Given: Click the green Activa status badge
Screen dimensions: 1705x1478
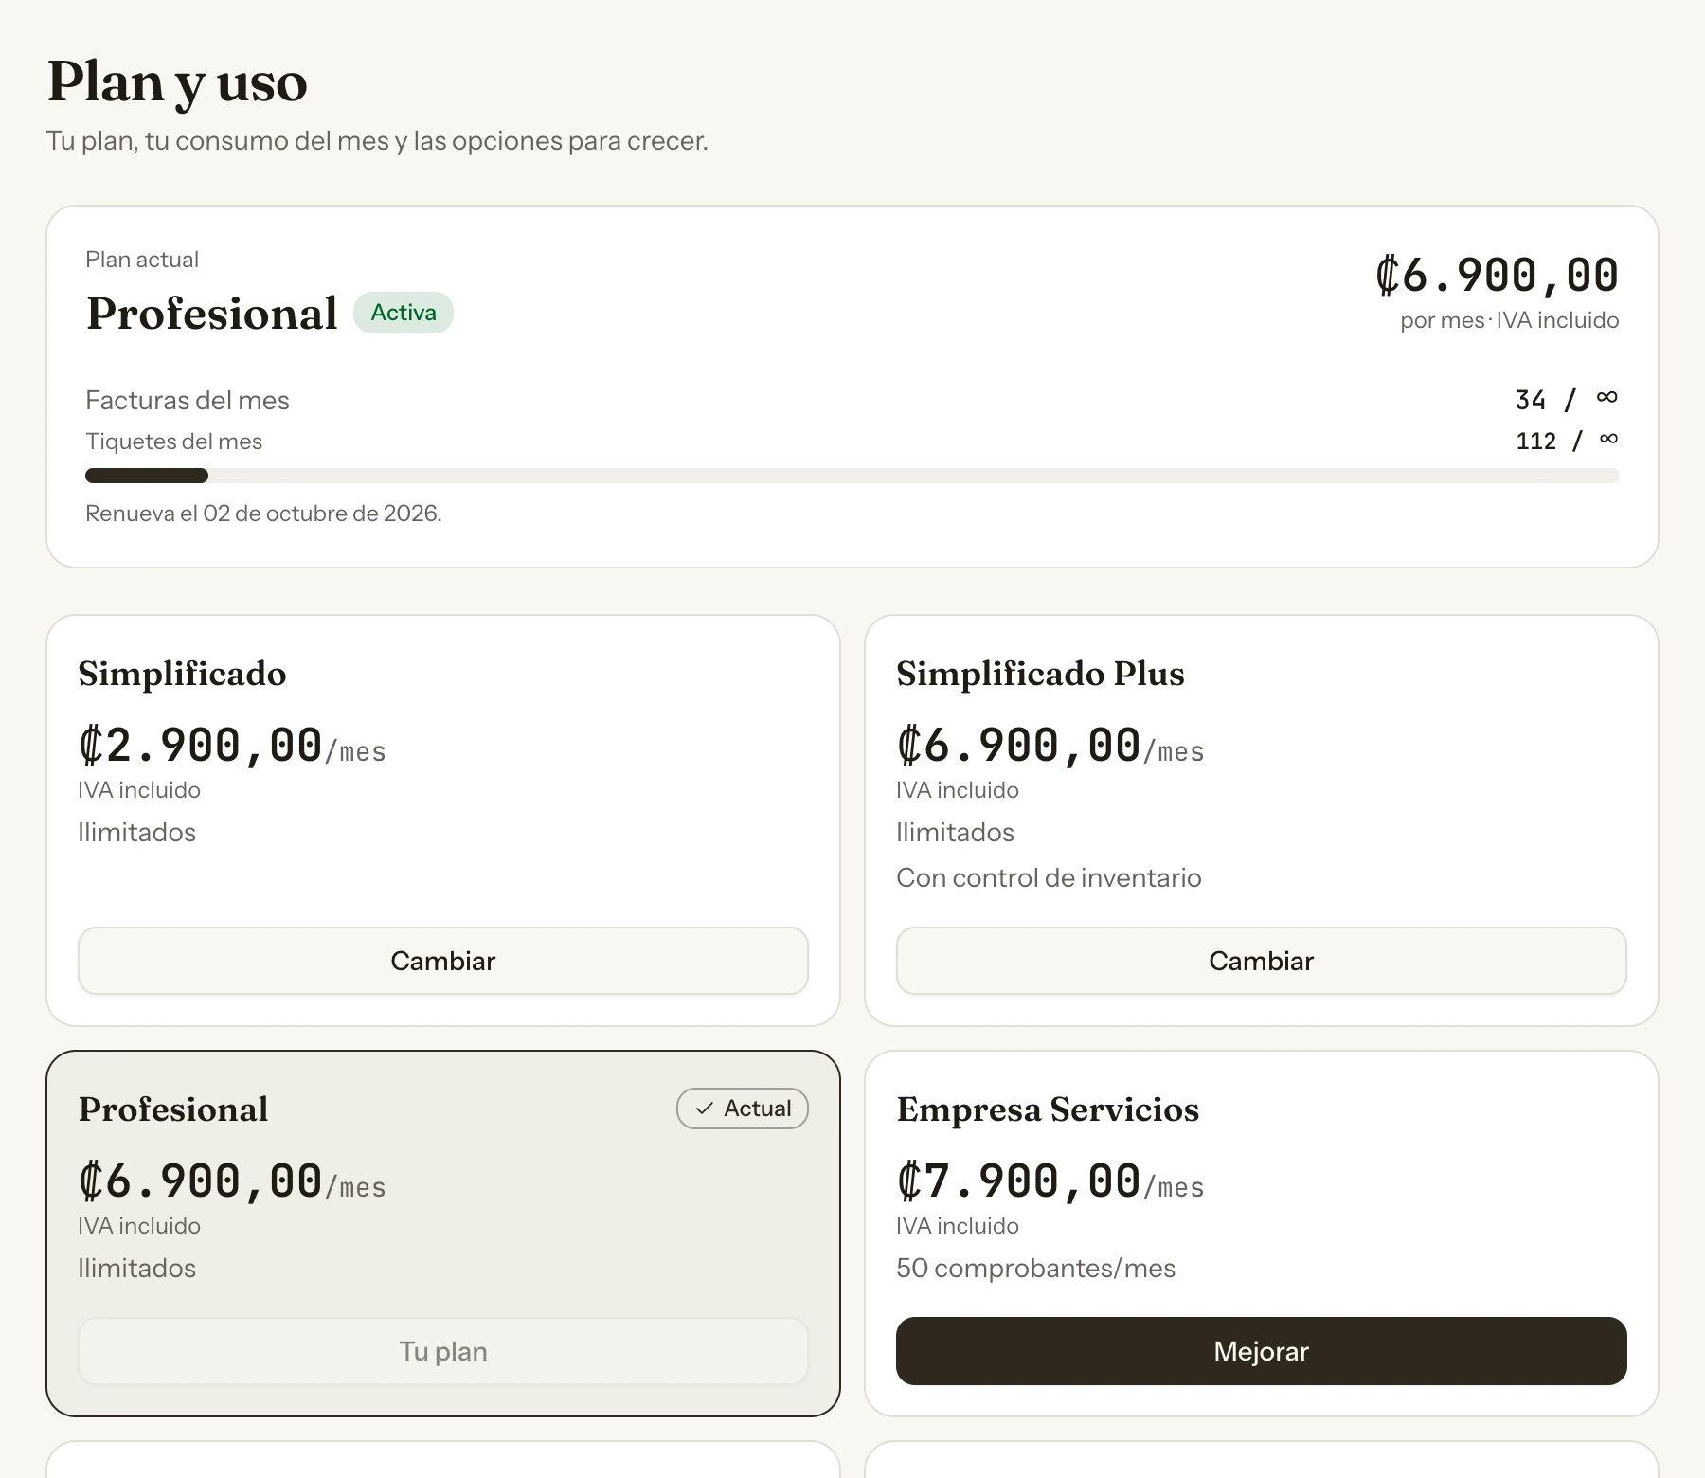Looking at the screenshot, I should tap(404, 313).
